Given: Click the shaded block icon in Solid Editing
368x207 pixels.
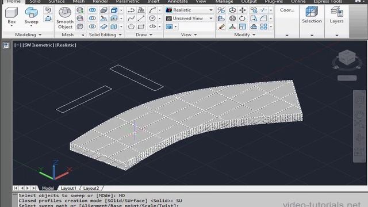Looking at the screenshot, I should [103, 10].
